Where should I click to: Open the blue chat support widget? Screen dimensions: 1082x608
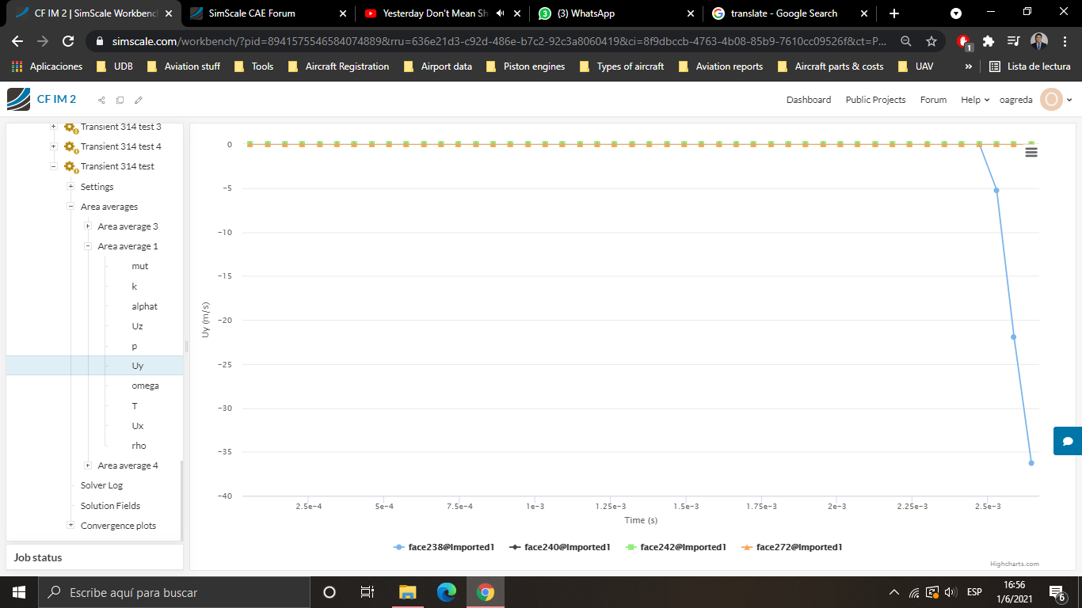point(1068,441)
